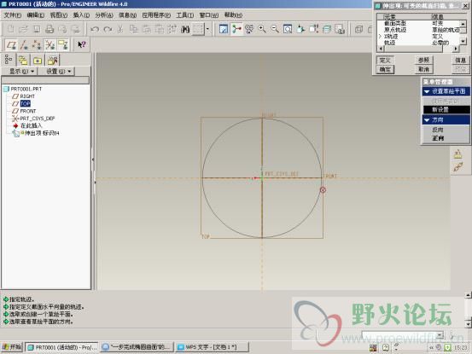Toggle annotation element display

(63, 45)
